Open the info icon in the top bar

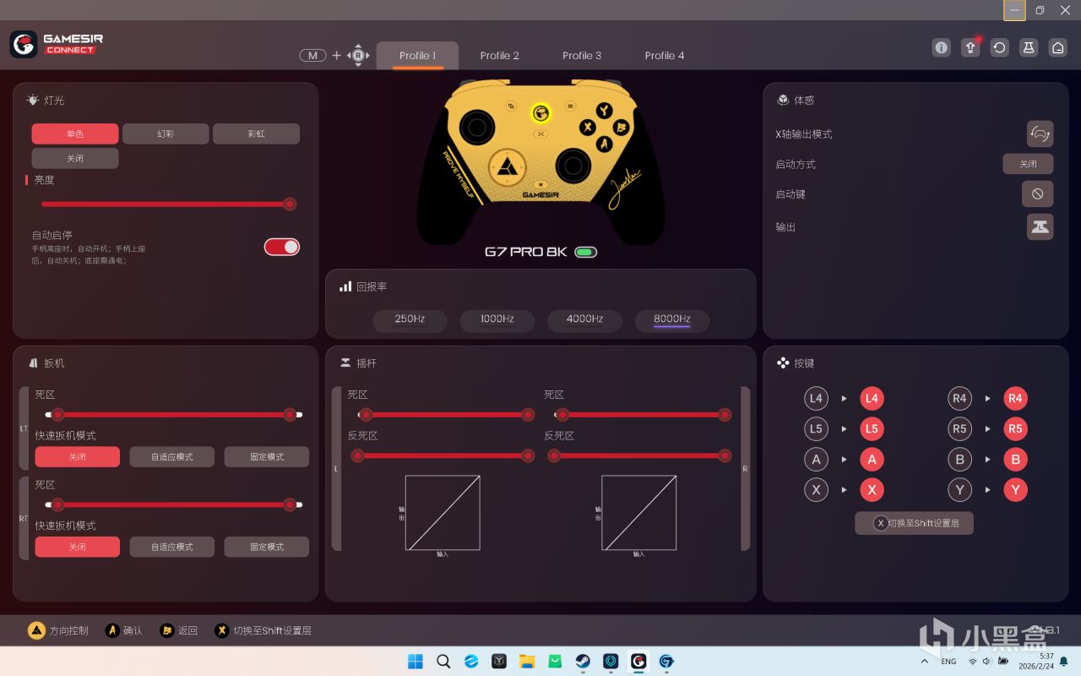942,47
